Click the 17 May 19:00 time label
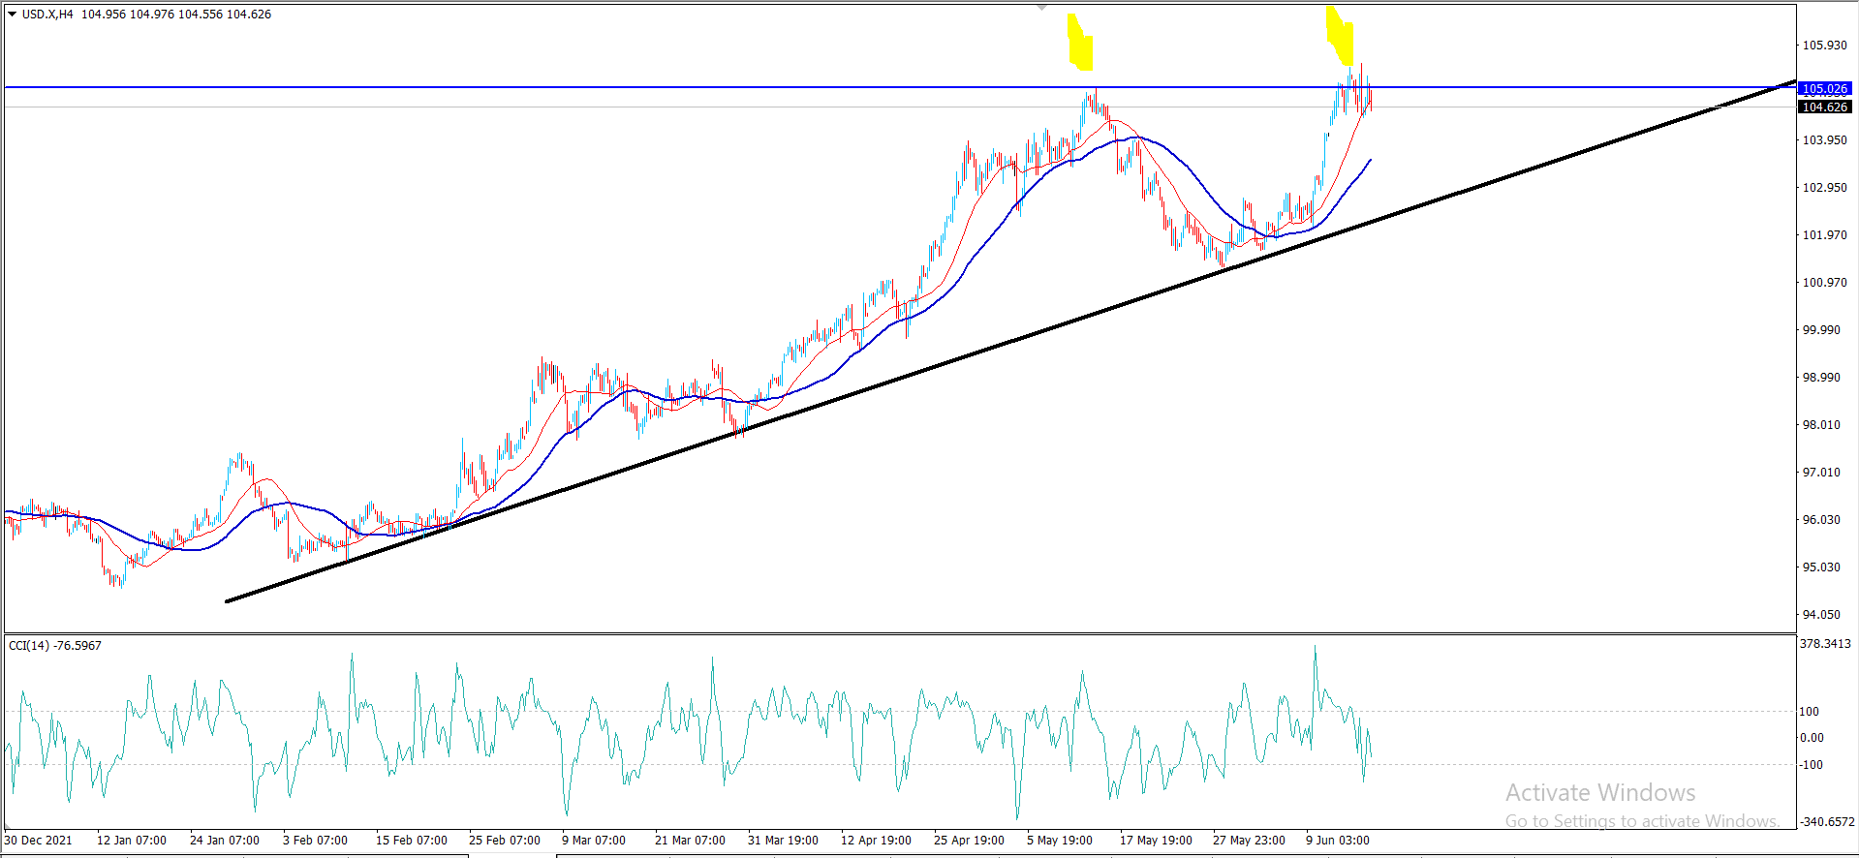1859x858 pixels. (1156, 841)
